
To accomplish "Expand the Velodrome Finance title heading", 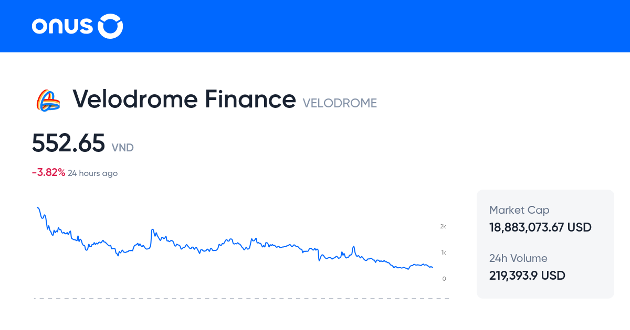I will (184, 100).
